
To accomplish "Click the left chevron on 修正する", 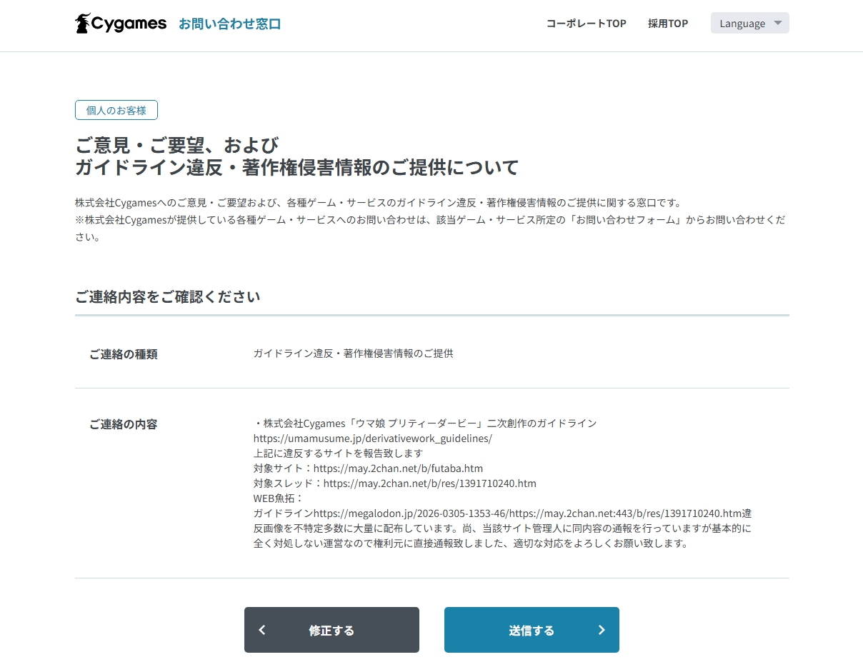I will (262, 630).
